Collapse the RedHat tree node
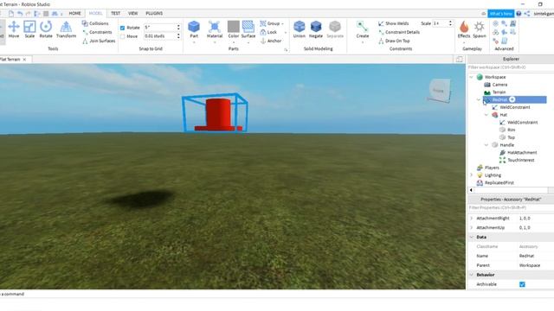Image resolution: width=554 pixels, height=311 pixels. (x=479, y=99)
